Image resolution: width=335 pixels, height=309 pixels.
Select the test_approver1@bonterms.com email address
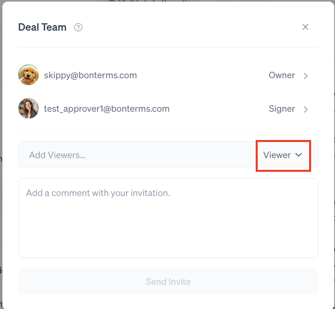[x=107, y=109]
